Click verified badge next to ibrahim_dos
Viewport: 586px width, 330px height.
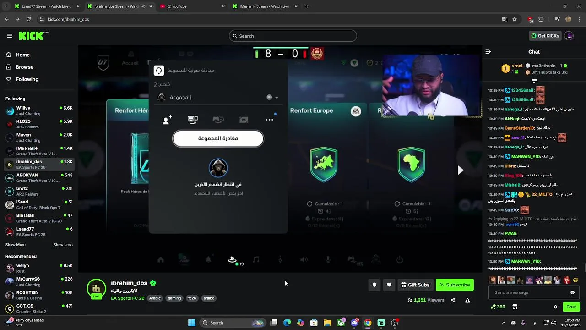[153, 283]
